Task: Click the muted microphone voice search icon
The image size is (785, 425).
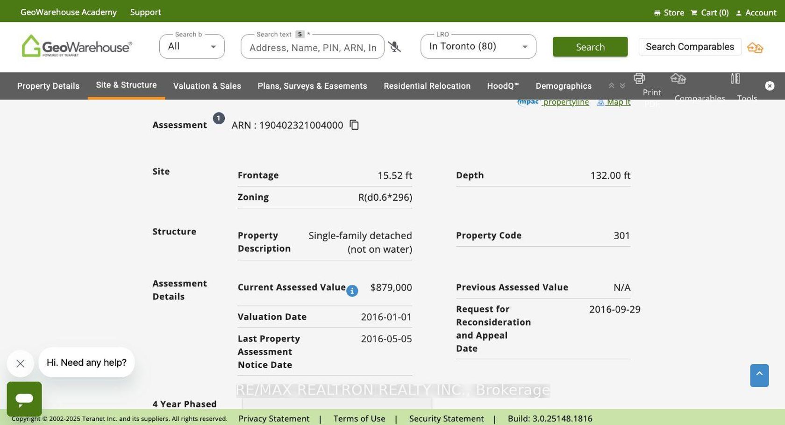Action: 394,47
